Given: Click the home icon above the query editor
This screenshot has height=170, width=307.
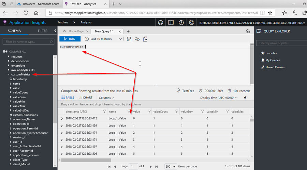Looking at the screenshot, I should click(x=248, y=31).
